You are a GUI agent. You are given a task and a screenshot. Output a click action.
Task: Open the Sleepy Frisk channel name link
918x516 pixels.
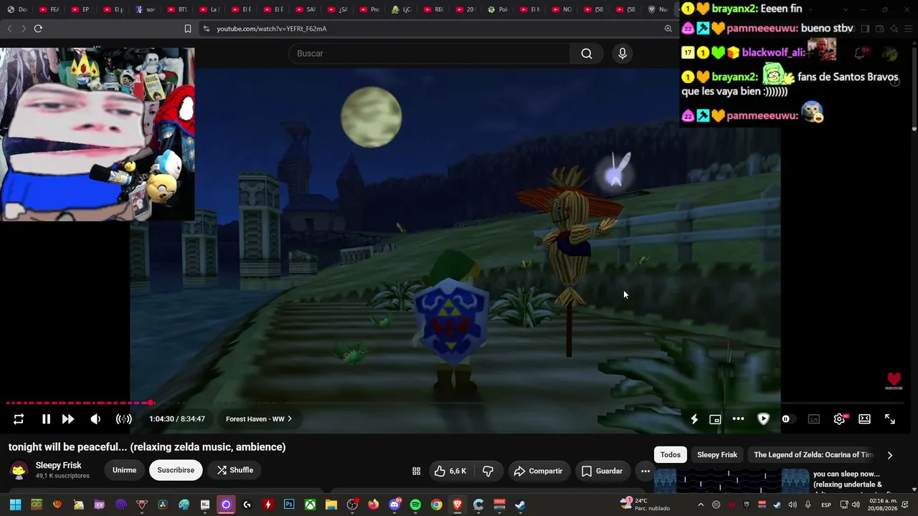[58, 465]
